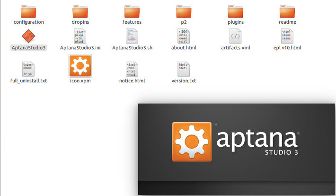Click the "icon.xpm" file name
This screenshot has height=196, width=336.
tap(80, 80)
